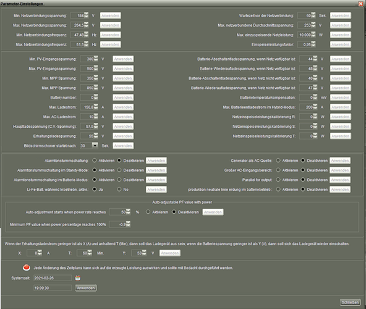Viewport: 366px width, 309px height.
Task: Click stepper arrows for Netzeinspeiseleistungskalibrierung S
Action: [x=315, y=126]
